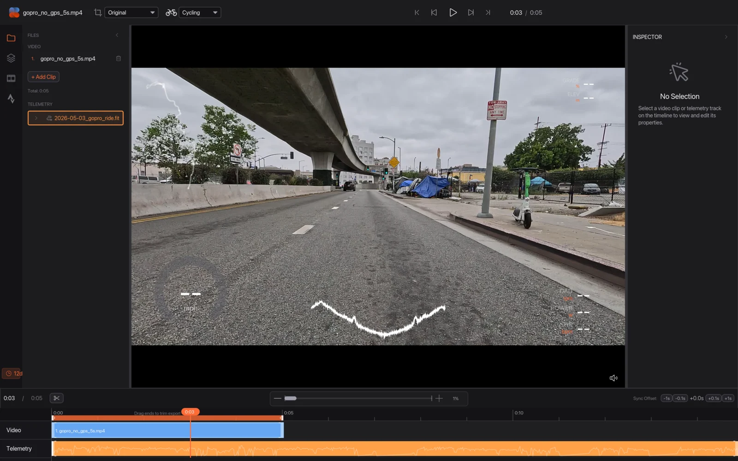Zoom out timeline with minus icon

pyautogui.click(x=278, y=398)
